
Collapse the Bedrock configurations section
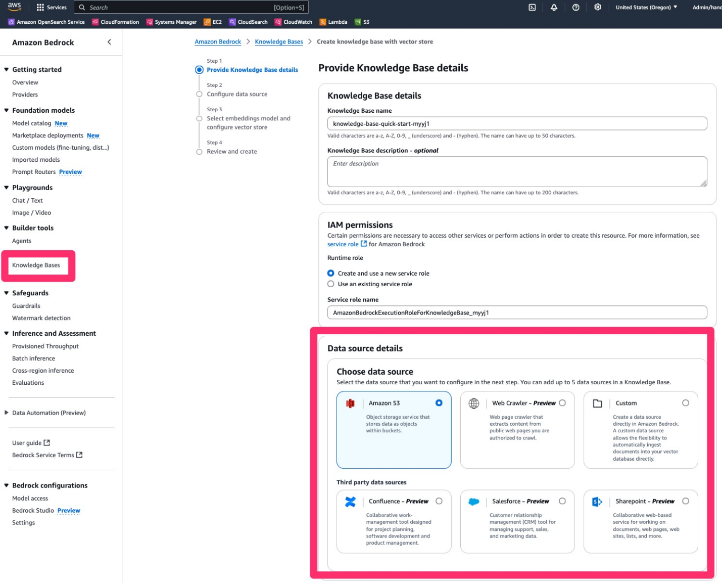click(x=7, y=485)
